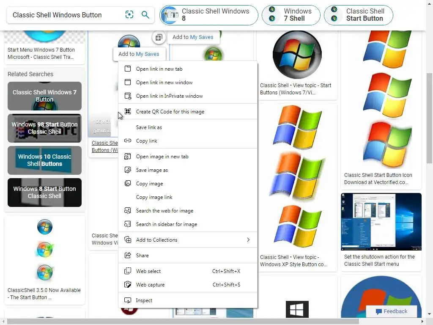Screen dimensions: 433x325
Task: Open Windows XP style flag buttons image
Action: click(x=297, y=177)
